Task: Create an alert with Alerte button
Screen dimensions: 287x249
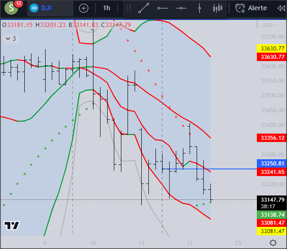Action: (x=251, y=8)
